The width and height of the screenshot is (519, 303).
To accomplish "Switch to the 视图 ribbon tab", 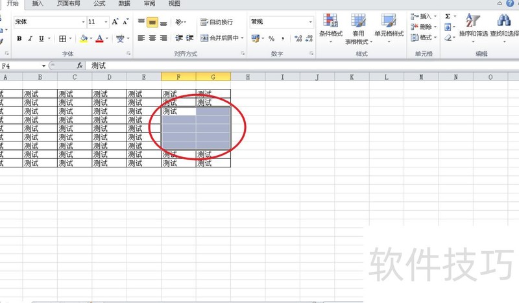I will tap(175, 3).
